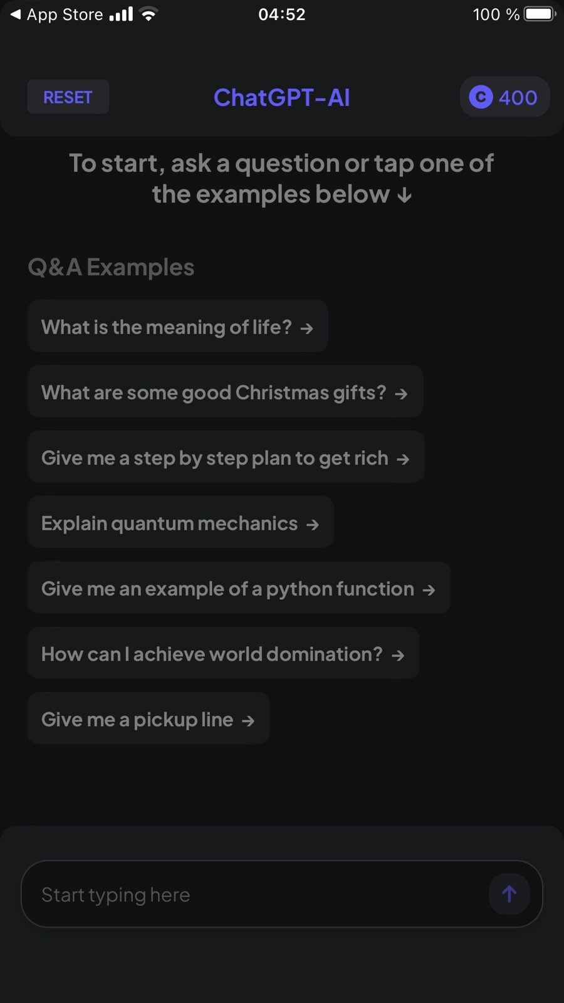
Task: Go back to App Store
Action: pyautogui.click(x=56, y=14)
